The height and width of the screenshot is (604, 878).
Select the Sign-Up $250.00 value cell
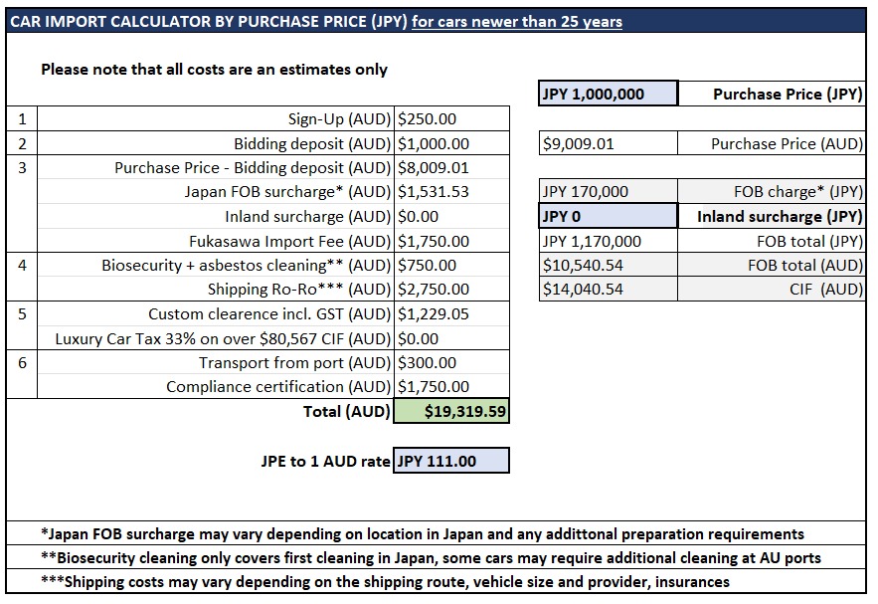451,118
